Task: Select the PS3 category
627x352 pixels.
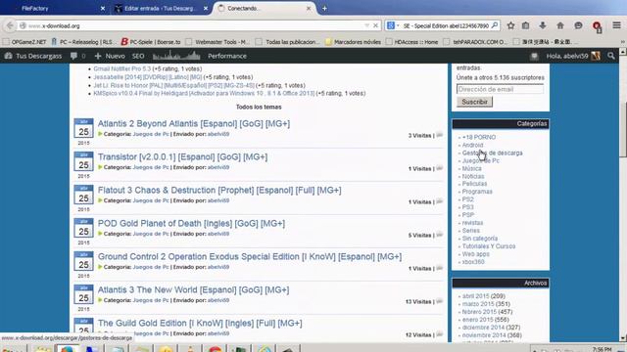Action: (468, 207)
